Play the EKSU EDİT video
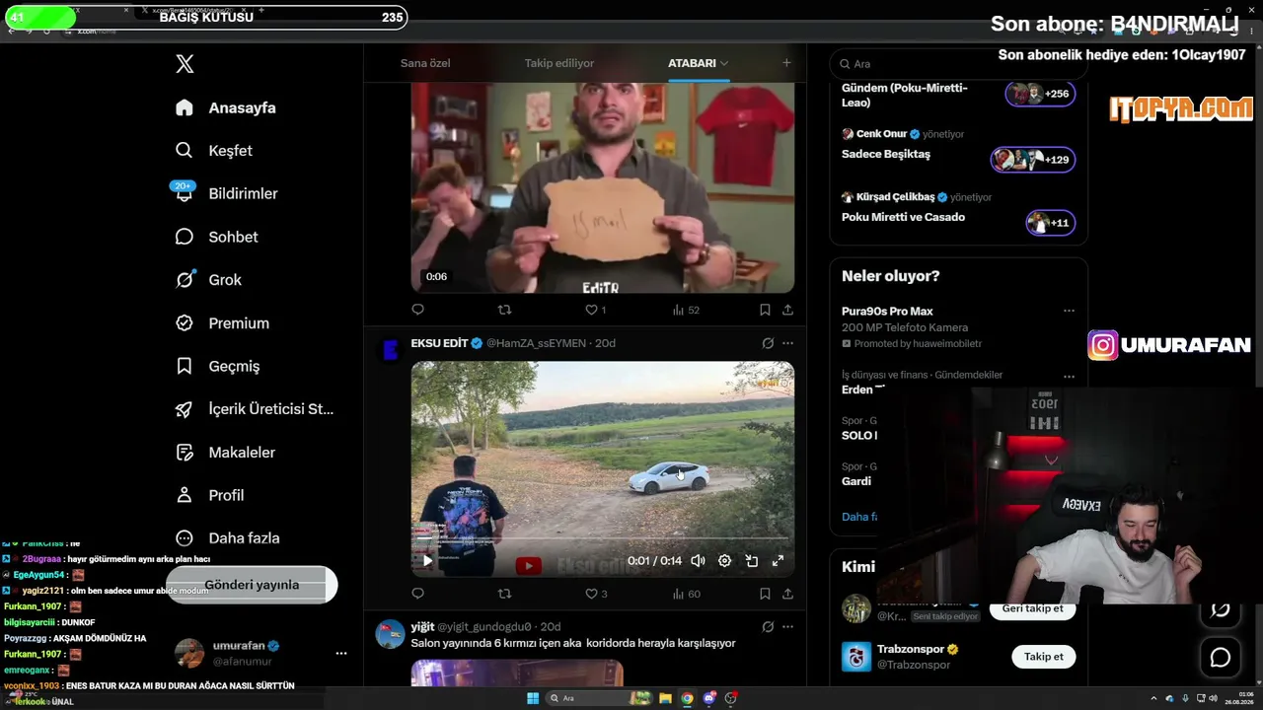 click(x=427, y=560)
